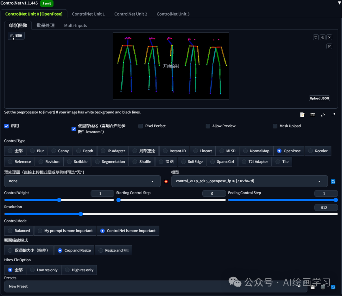Select the Blur control type

[x=37, y=151]
